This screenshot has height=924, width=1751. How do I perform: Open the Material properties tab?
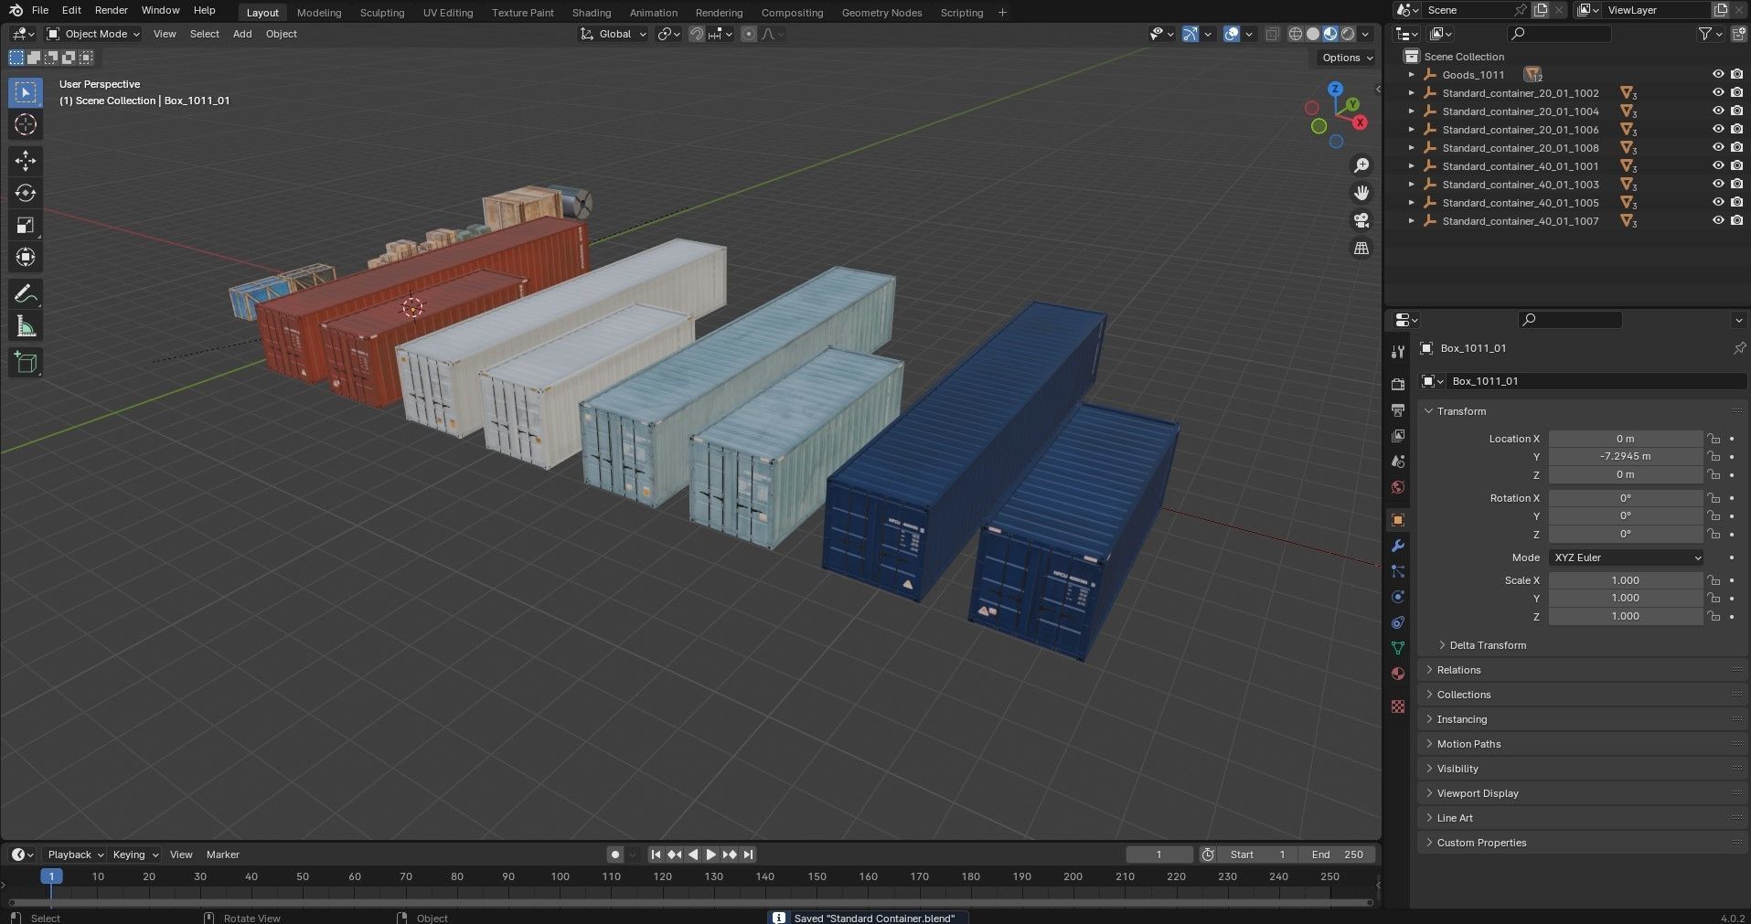pyautogui.click(x=1397, y=674)
